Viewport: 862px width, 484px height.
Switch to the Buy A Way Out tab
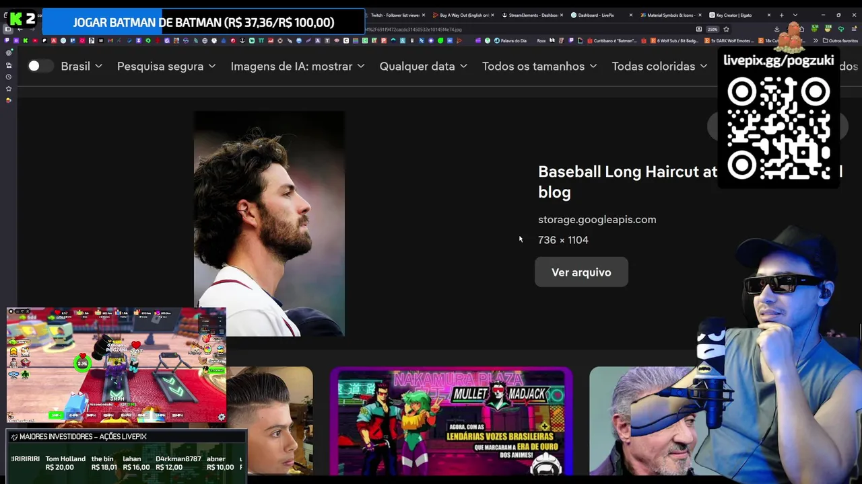[x=464, y=15]
